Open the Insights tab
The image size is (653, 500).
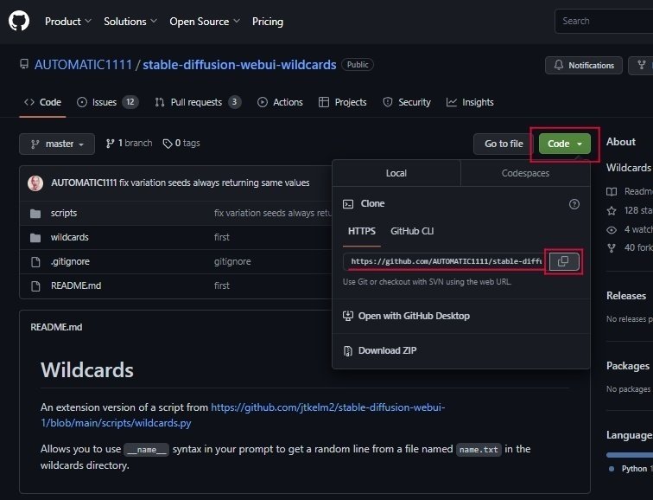tap(470, 102)
